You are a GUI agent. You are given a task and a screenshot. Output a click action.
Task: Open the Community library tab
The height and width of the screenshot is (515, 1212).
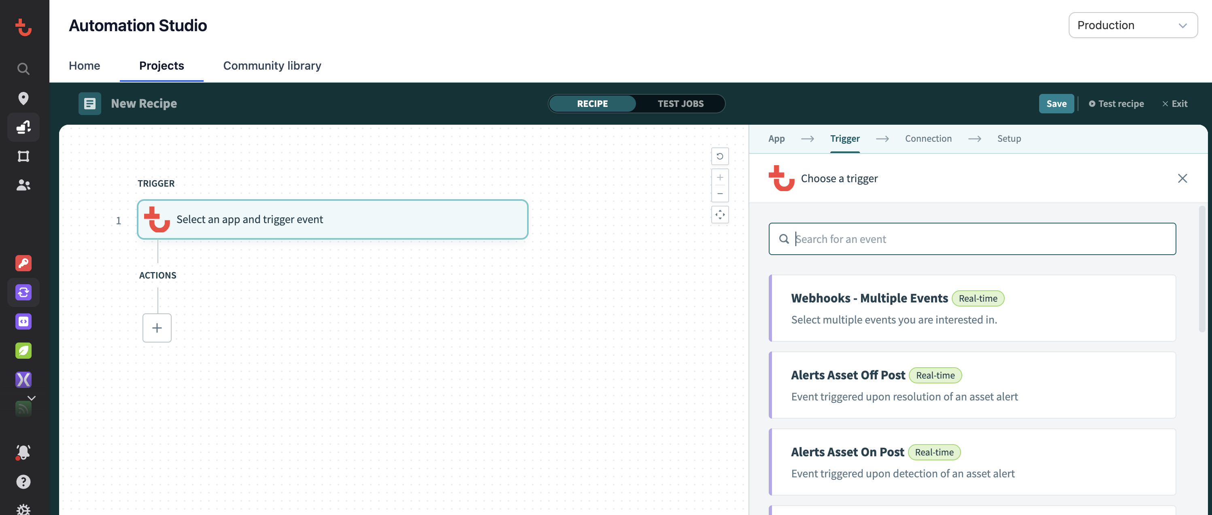(272, 66)
